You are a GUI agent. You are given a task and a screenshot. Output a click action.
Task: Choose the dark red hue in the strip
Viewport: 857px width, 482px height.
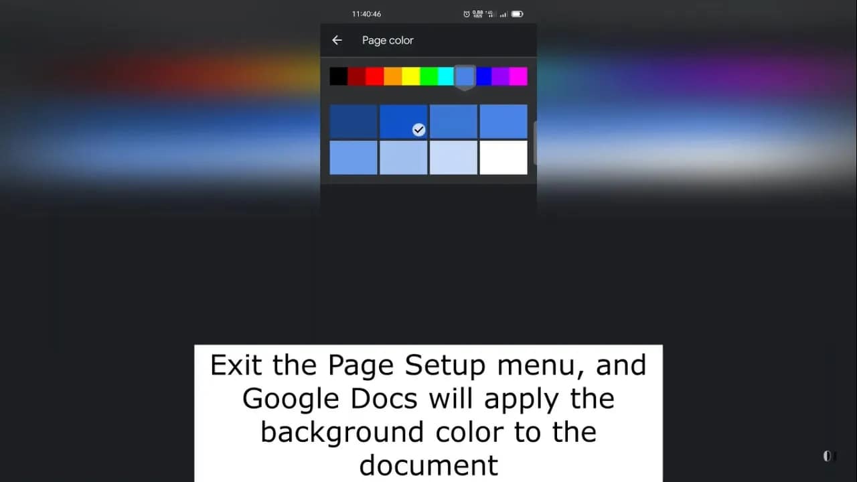click(356, 76)
